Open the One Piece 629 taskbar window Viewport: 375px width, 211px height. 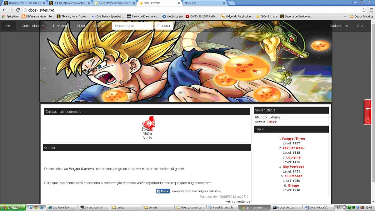point(61,208)
